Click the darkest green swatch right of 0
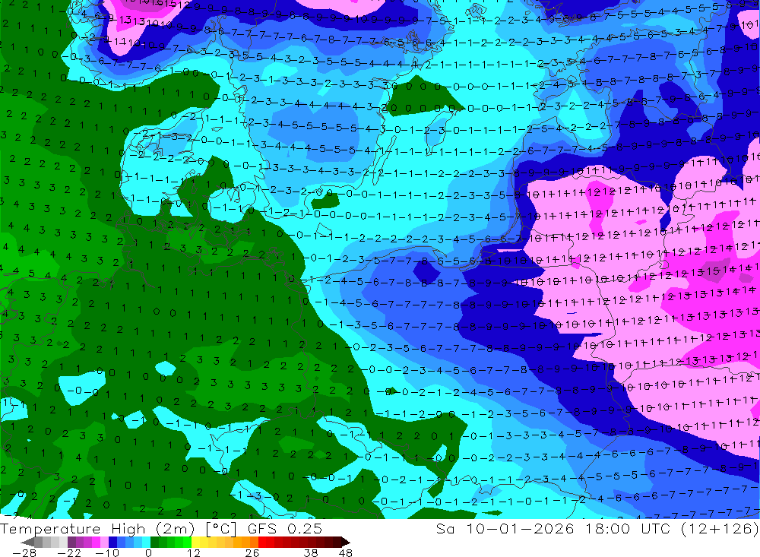760x557 pixels. (x=154, y=542)
